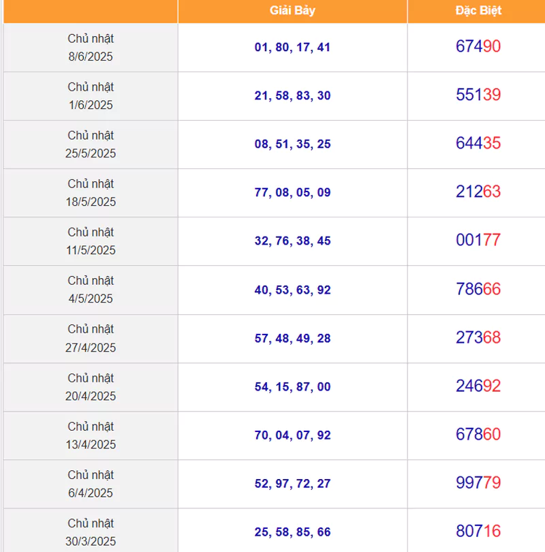Screen dimensions: 545x552
Task: Click Giải Bảy numbers 25, 58, 85, 66
Action: point(292,532)
